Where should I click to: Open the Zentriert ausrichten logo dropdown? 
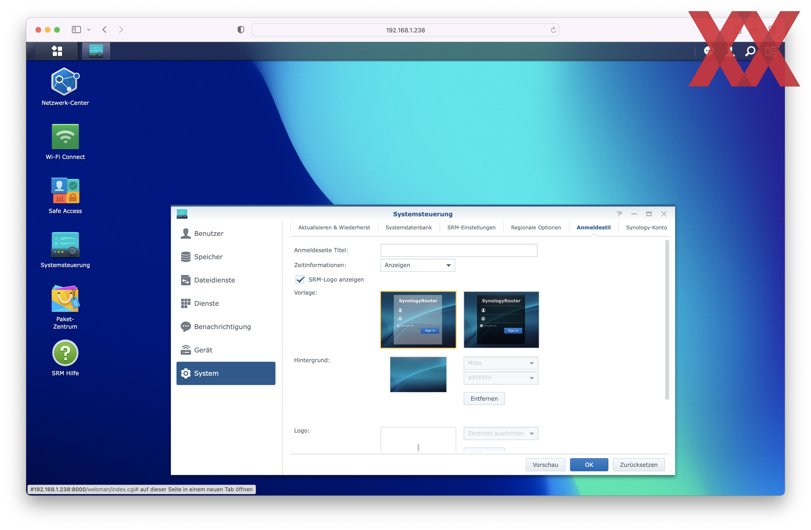[x=501, y=433]
